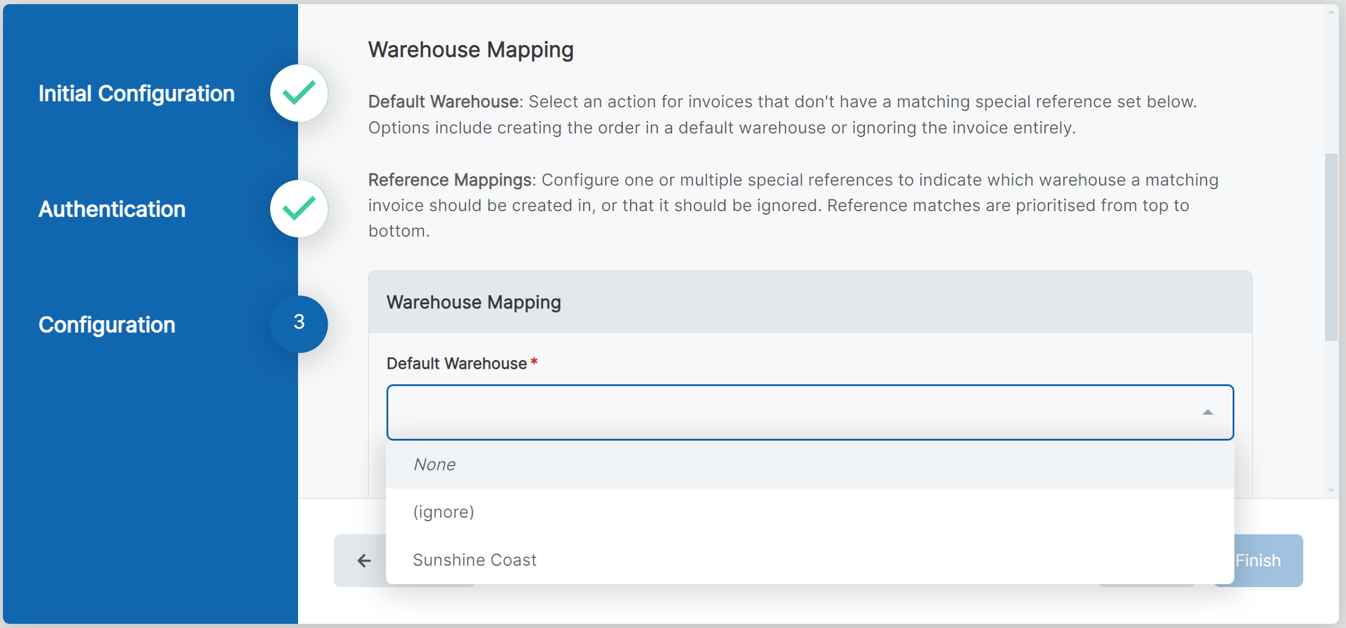Click the Warehouse Mapping page title
This screenshot has height=628, width=1346.
point(471,50)
